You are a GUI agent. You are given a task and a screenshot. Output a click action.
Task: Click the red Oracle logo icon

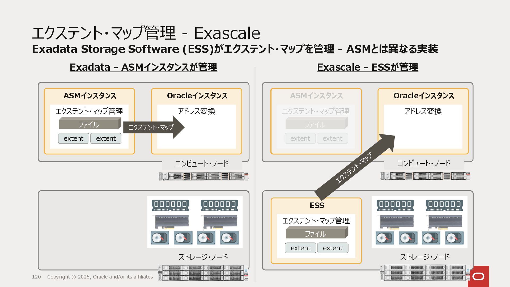(x=478, y=276)
